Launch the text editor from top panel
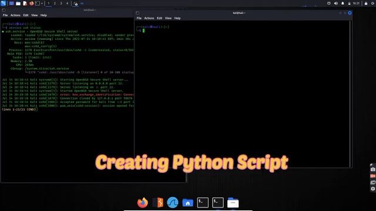376x211 pixels. click(25, 4)
